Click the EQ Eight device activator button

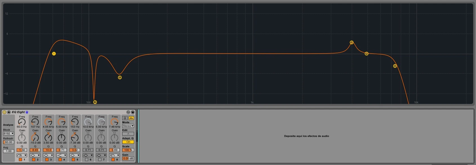tap(4, 112)
